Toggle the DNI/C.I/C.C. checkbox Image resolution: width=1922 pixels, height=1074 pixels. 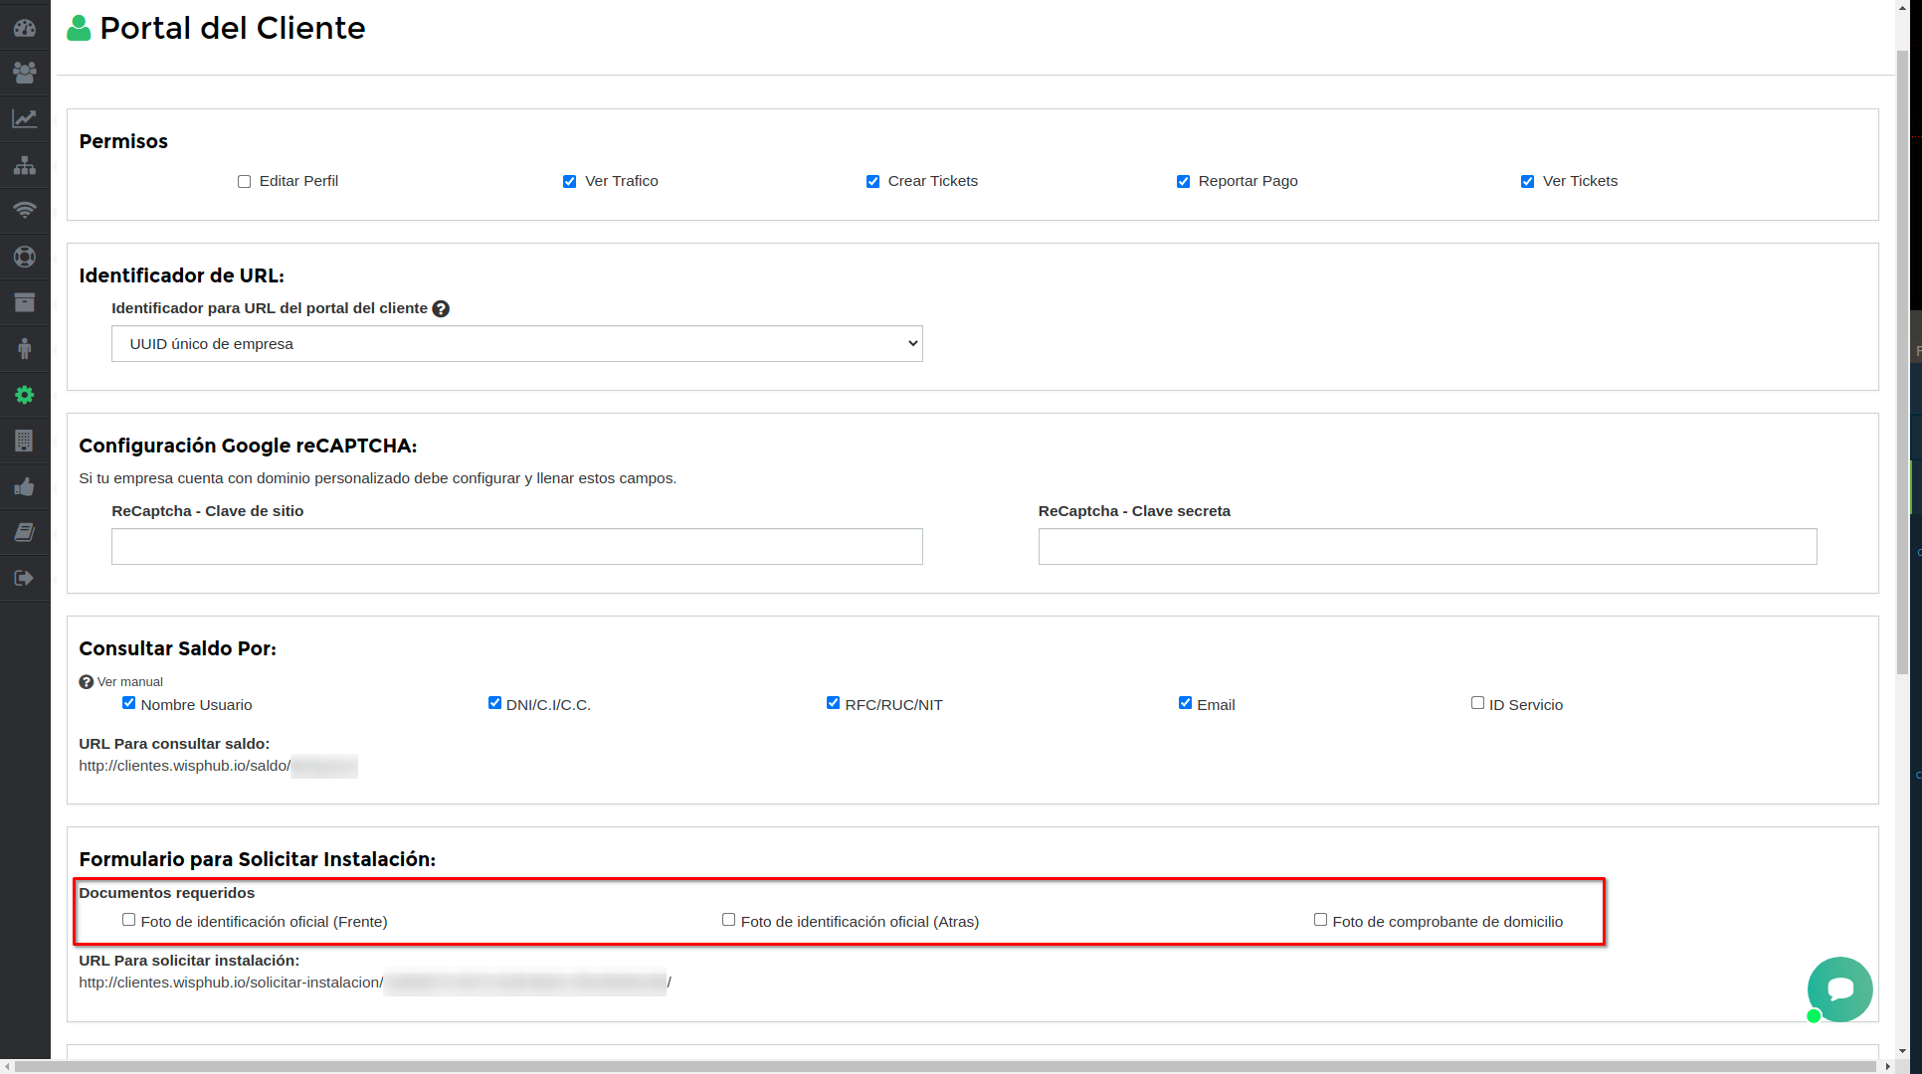coord(494,703)
